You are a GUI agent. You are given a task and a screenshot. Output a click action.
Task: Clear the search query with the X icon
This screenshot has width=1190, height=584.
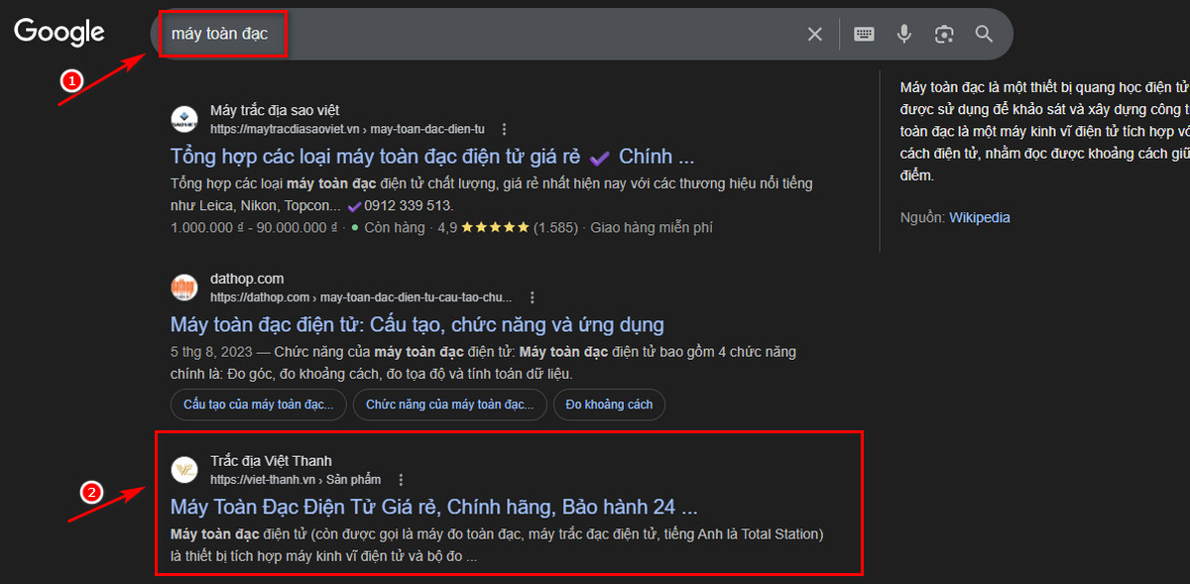[x=814, y=33]
